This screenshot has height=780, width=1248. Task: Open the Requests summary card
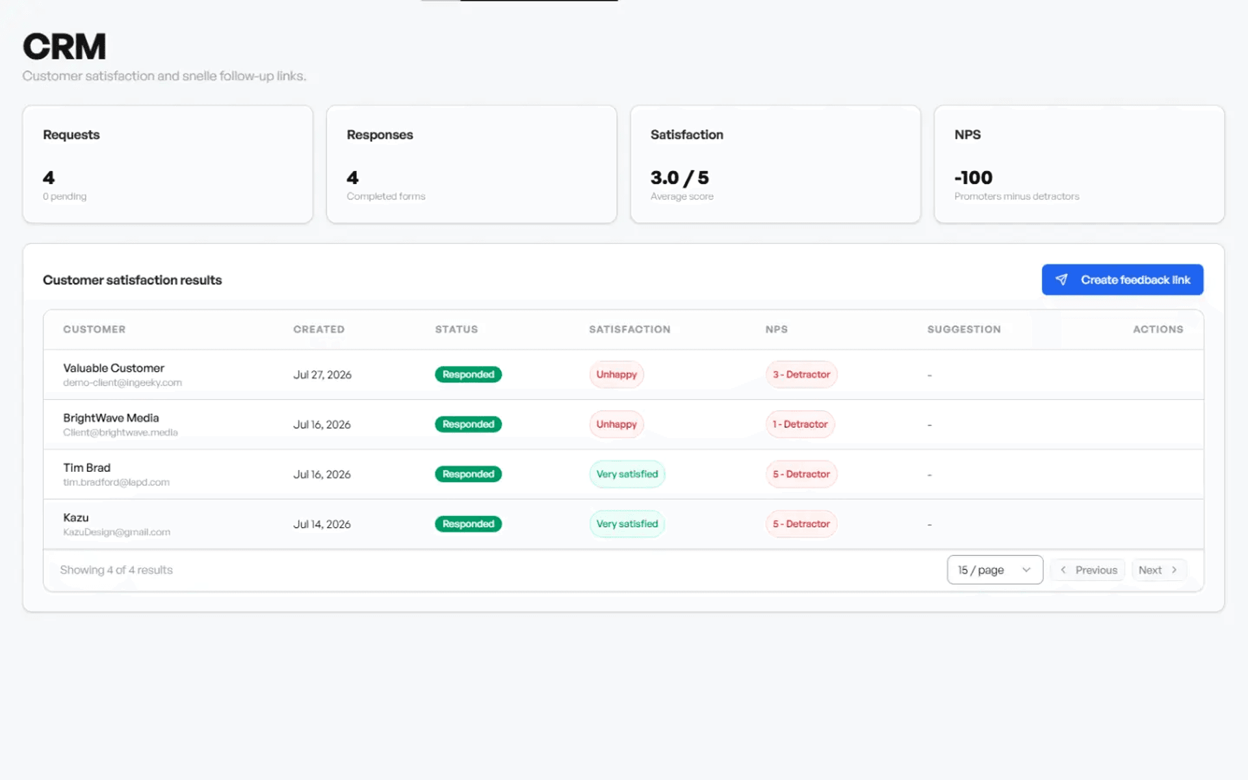click(168, 164)
